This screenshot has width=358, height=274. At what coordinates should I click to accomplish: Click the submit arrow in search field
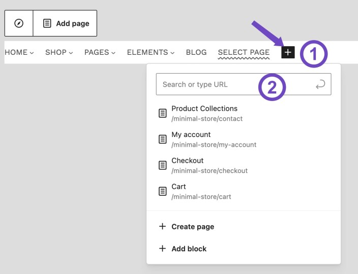tap(320, 84)
